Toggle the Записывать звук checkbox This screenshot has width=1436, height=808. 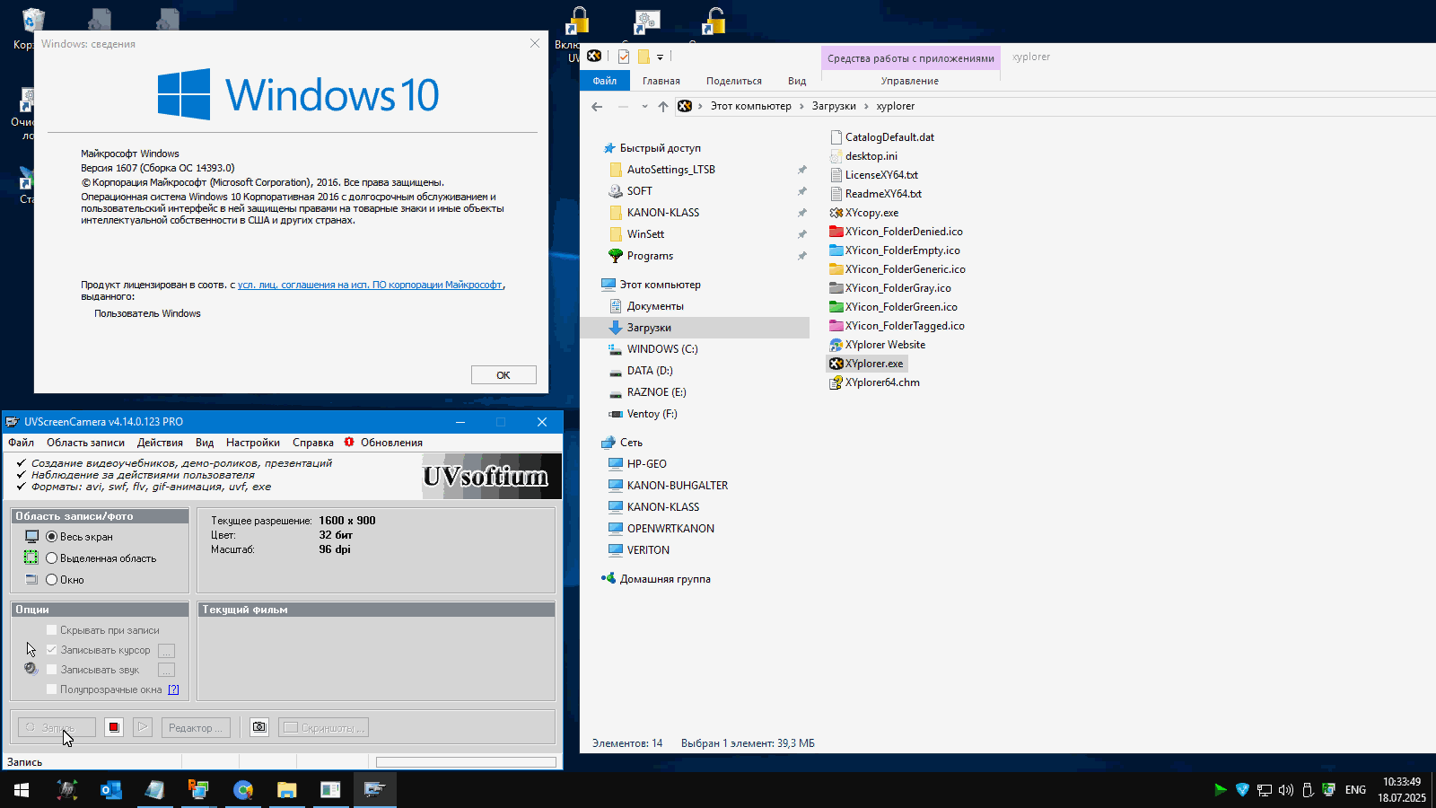[x=51, y=670]
